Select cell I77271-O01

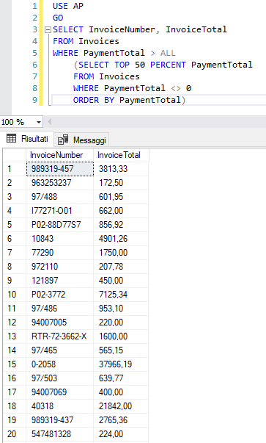click(x=60, y=211)
